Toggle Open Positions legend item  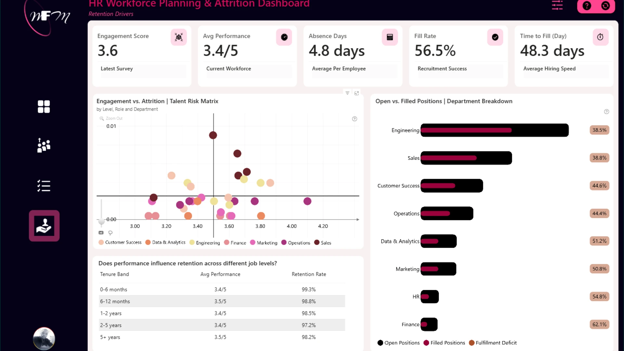pos(398,343)
